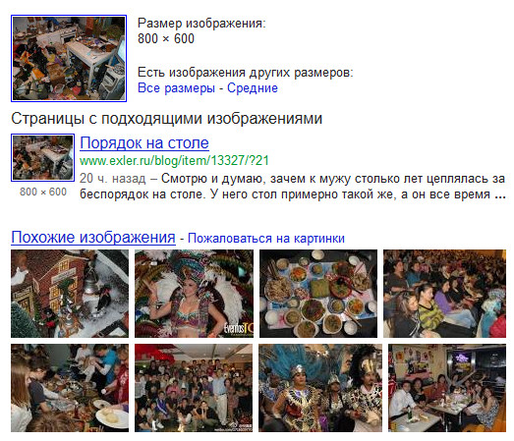
Task: Open the carnival dancer with feathers image
Action: coord(194,294)
